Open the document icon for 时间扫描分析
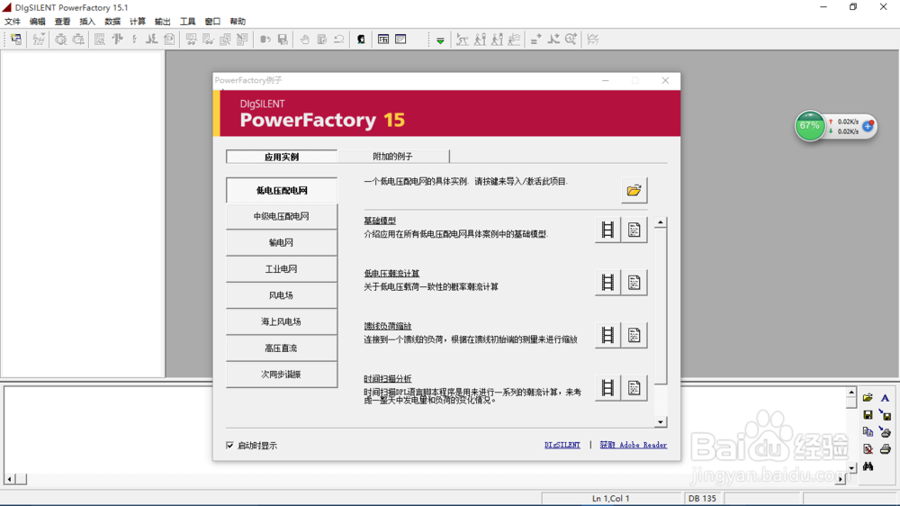Screen dimensions: 900x506 click(634, 388)
